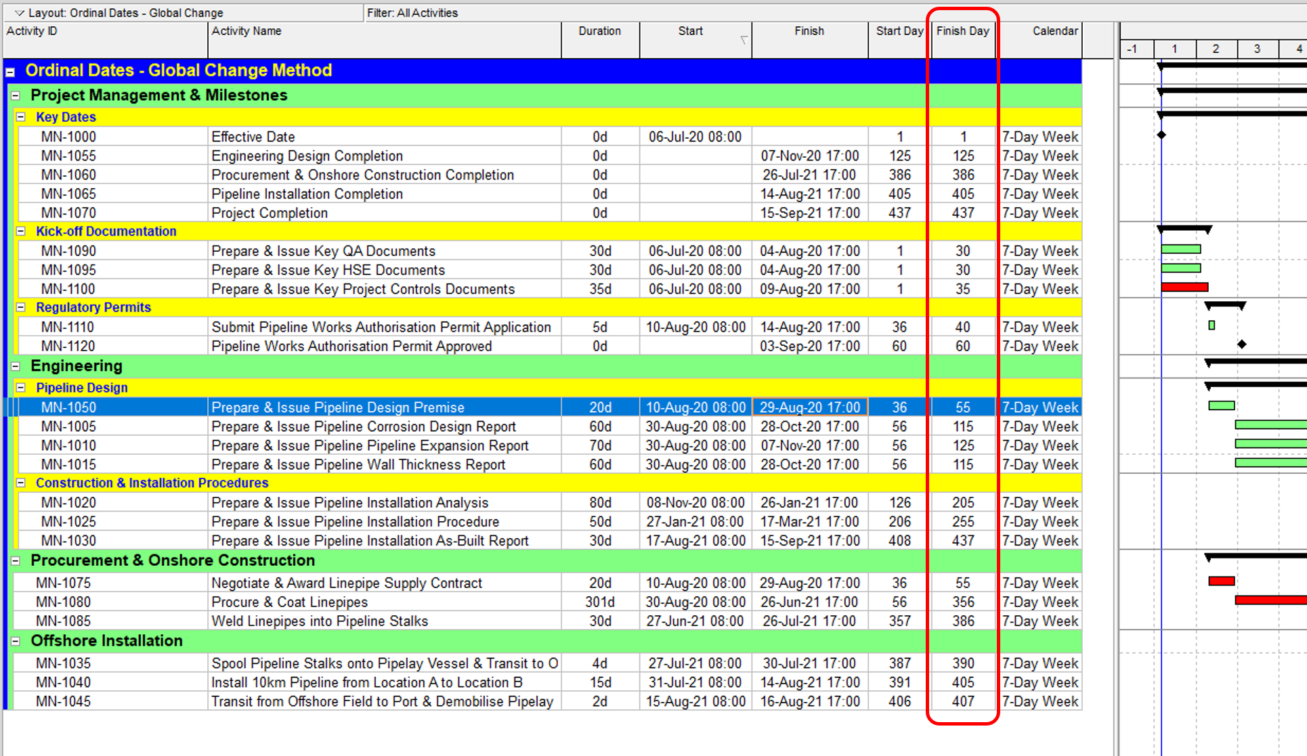The width and height of the screenshot is (1307, 756).
Task: Collapse the Key Dates group
Action: (x=21, y=117)
